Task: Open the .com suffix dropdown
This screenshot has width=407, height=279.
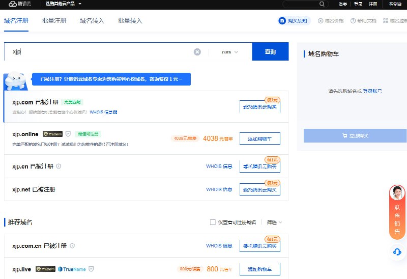Action: 230,52
